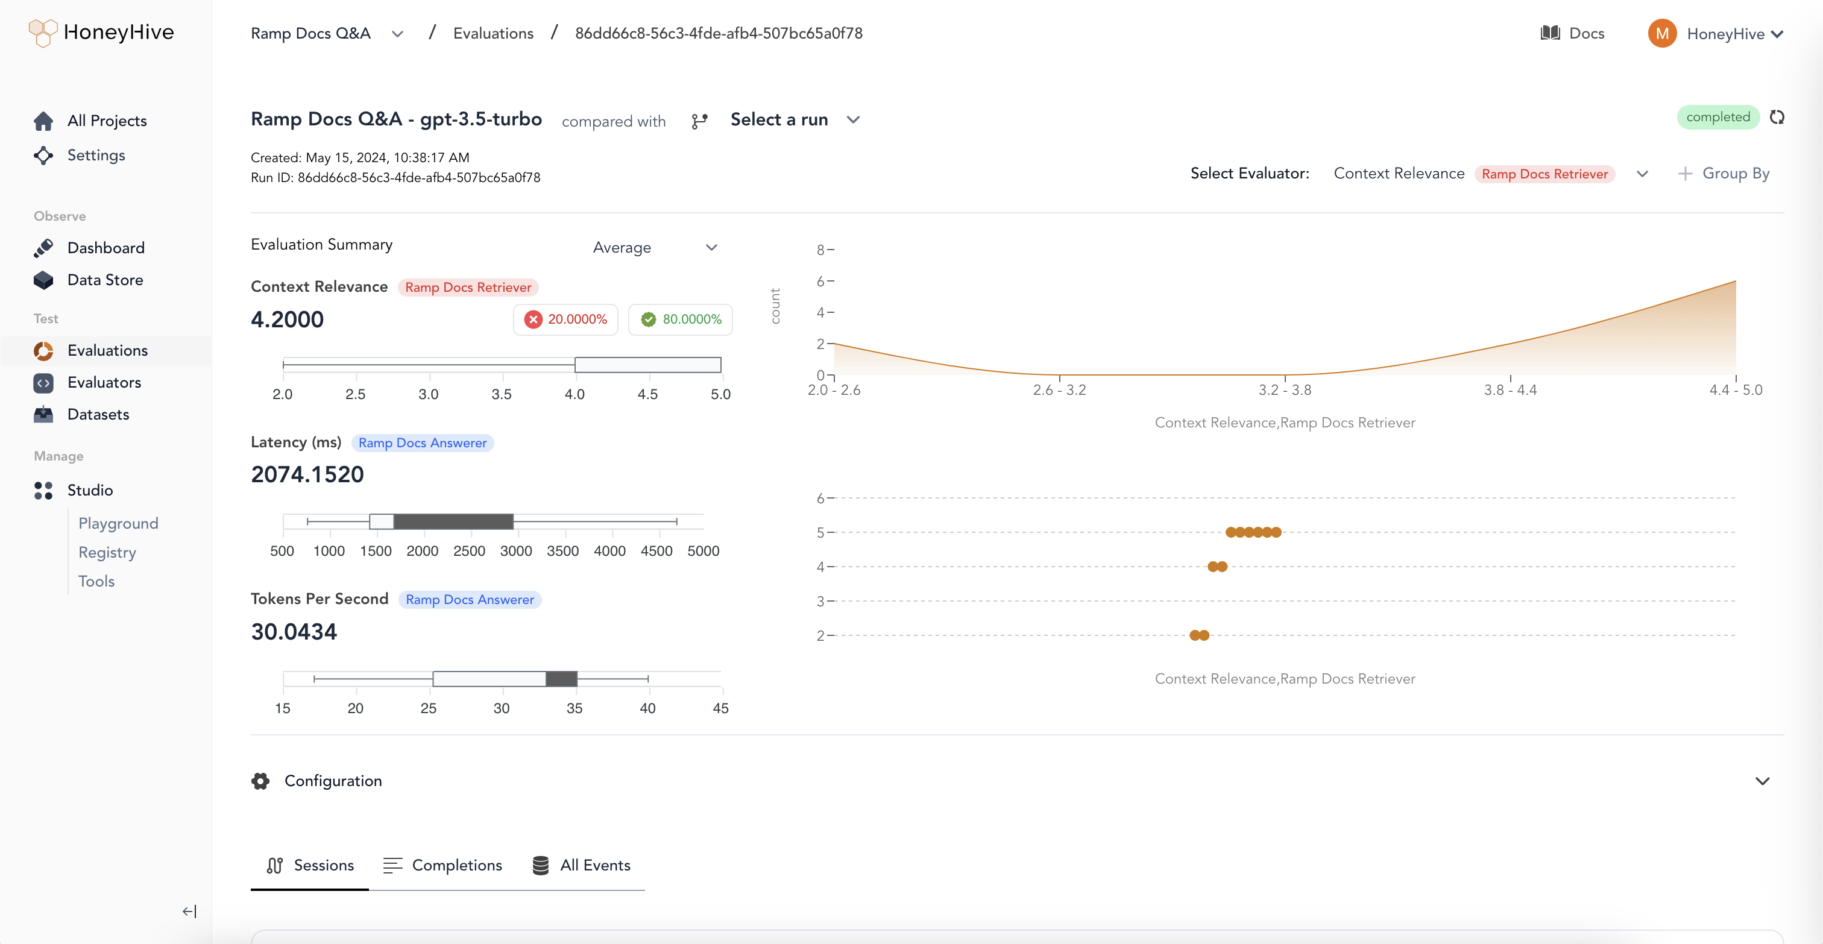Click the M user avatar
This screenshot has height=944, width=1823.
click(x=1661, y=33)
